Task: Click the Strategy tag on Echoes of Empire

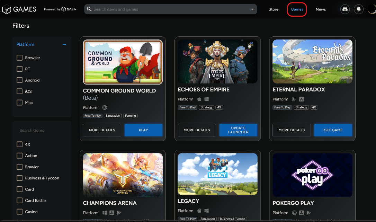Action: 206,107
